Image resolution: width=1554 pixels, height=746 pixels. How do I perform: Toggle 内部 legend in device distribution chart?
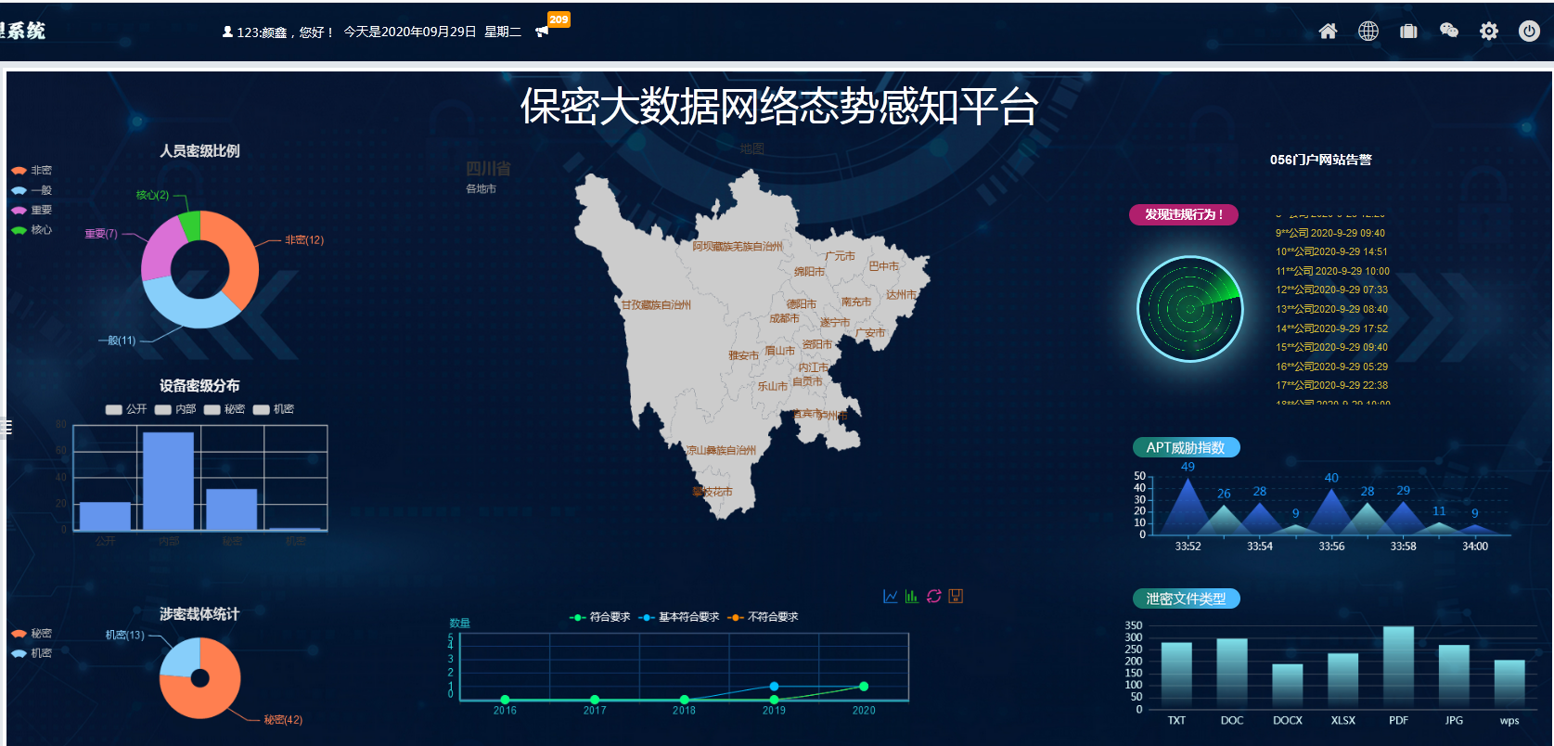coord(175,409)
